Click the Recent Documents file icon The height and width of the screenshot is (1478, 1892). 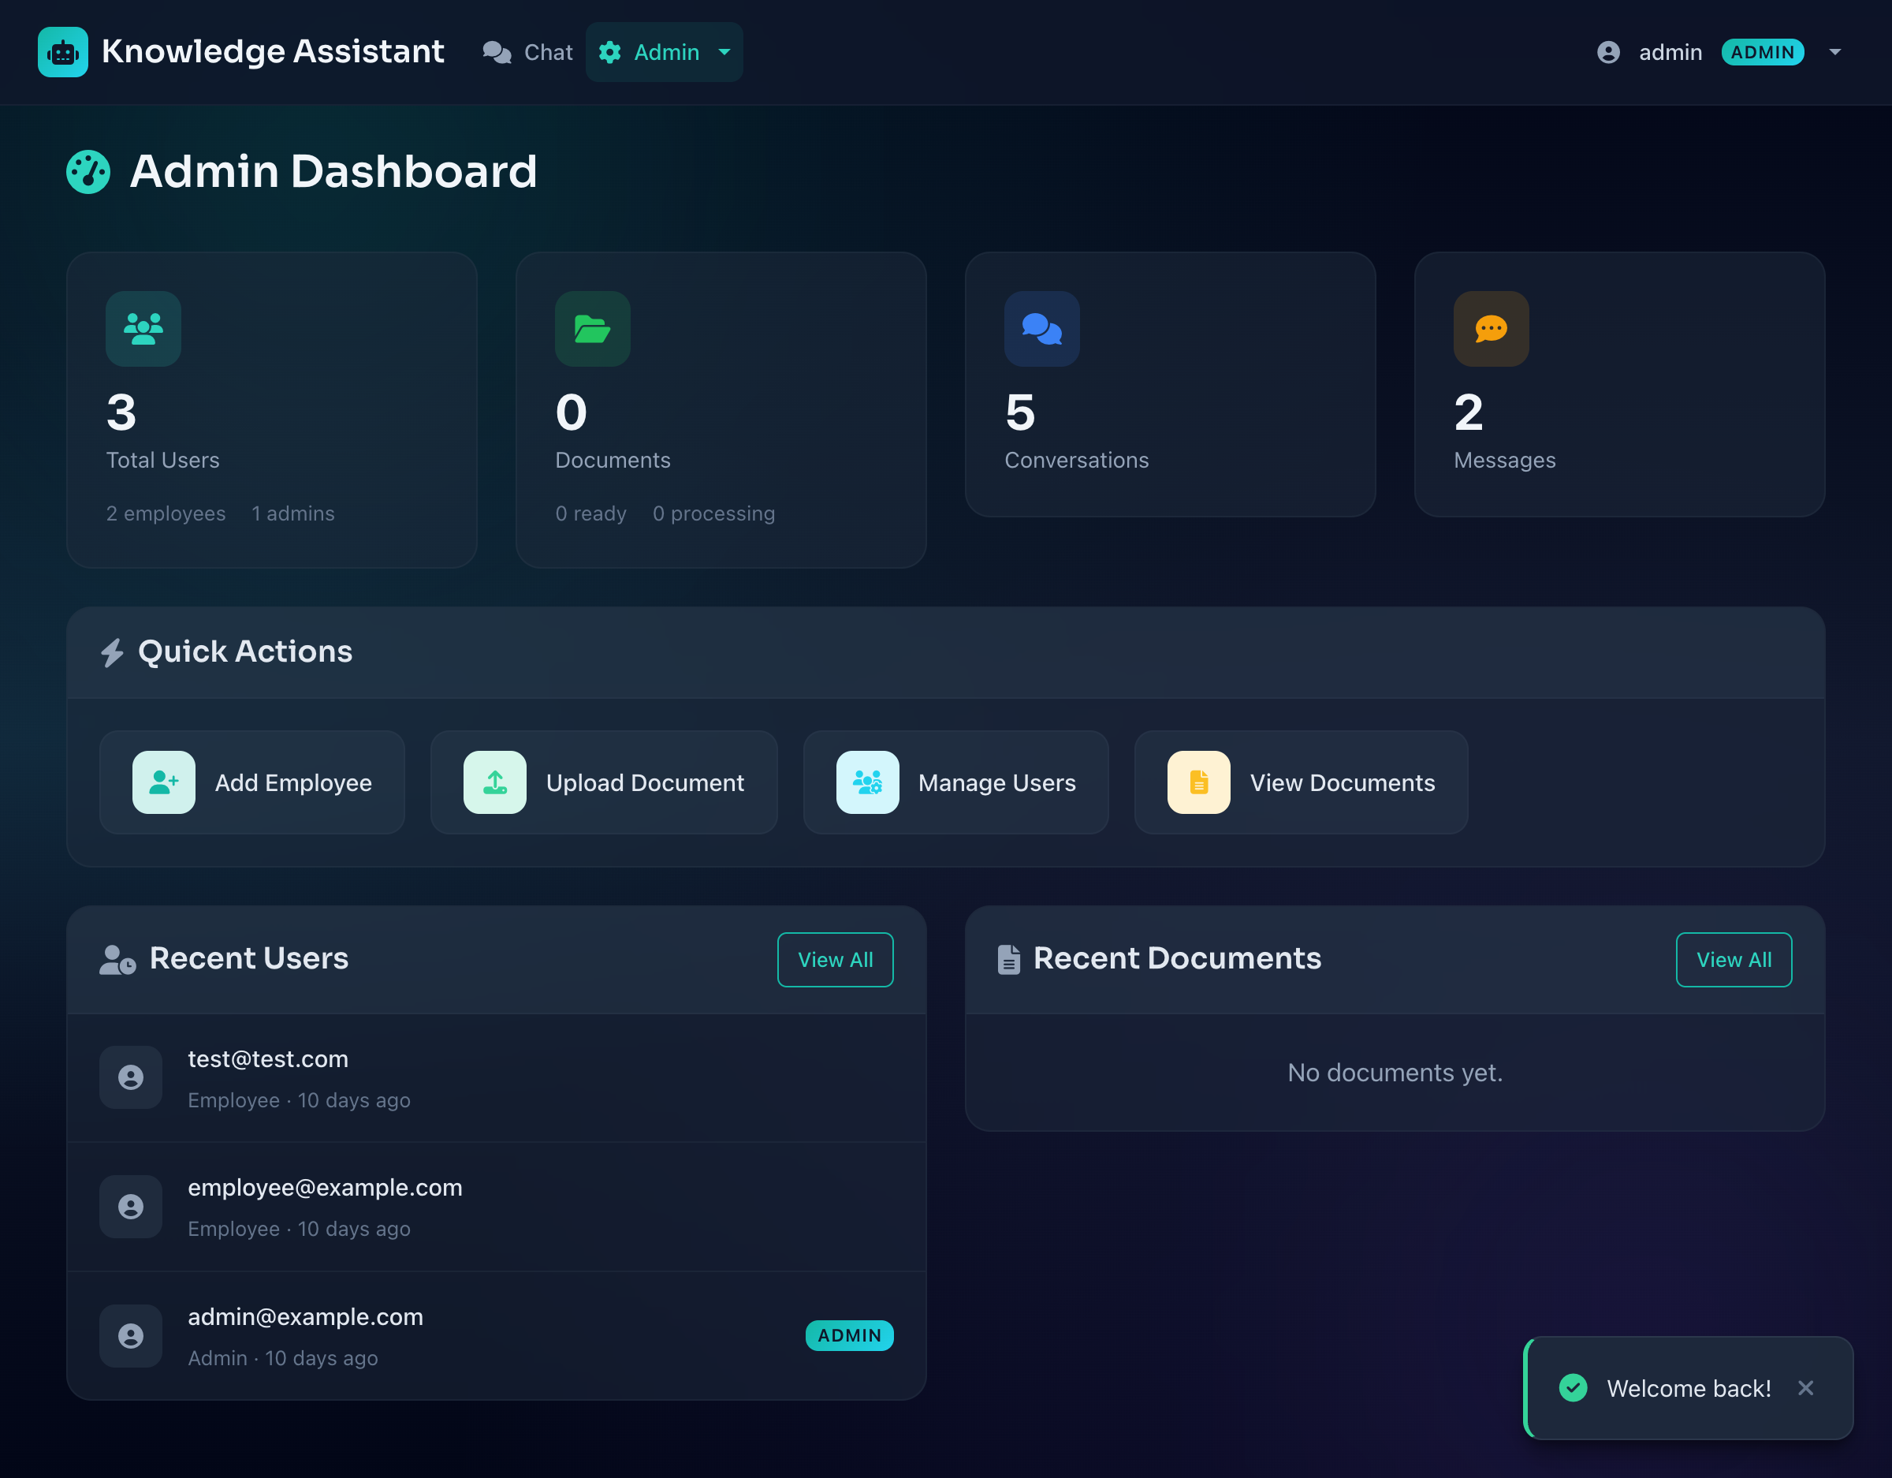tap(1008, 960)
